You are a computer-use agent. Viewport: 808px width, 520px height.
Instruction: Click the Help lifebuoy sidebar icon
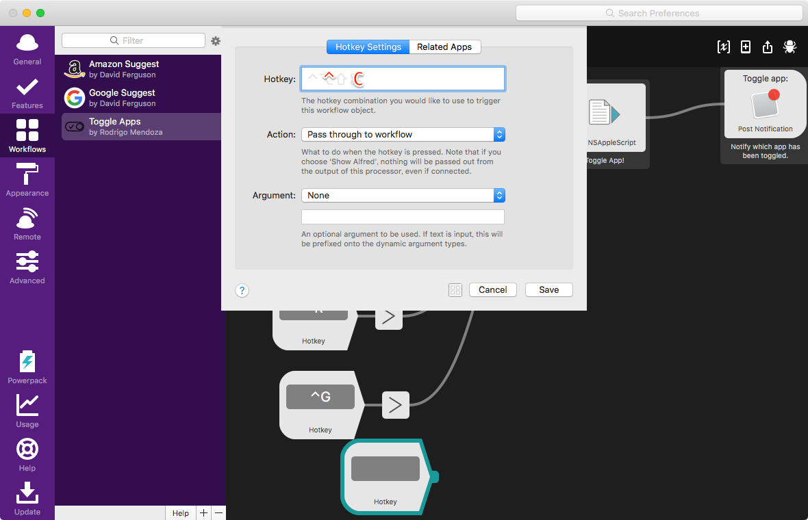pyautogui.click(x=27, y=455)
